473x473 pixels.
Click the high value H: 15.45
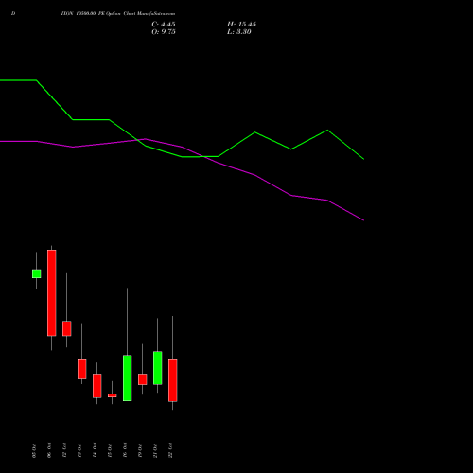pos(241,25)
